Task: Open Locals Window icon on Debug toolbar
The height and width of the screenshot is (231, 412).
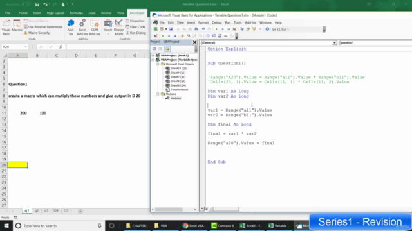Action: tap(207, 36)
